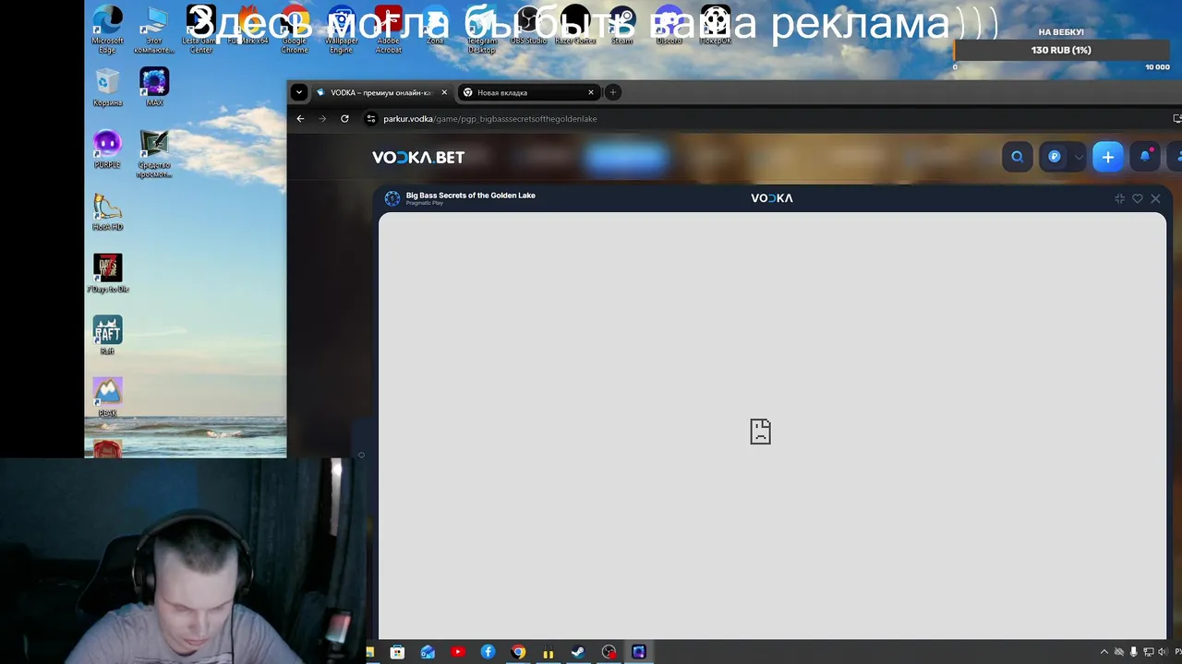Close the VODKA browser tab
The width and height of the screenshot is (1182, 664).
coord(444,92)
